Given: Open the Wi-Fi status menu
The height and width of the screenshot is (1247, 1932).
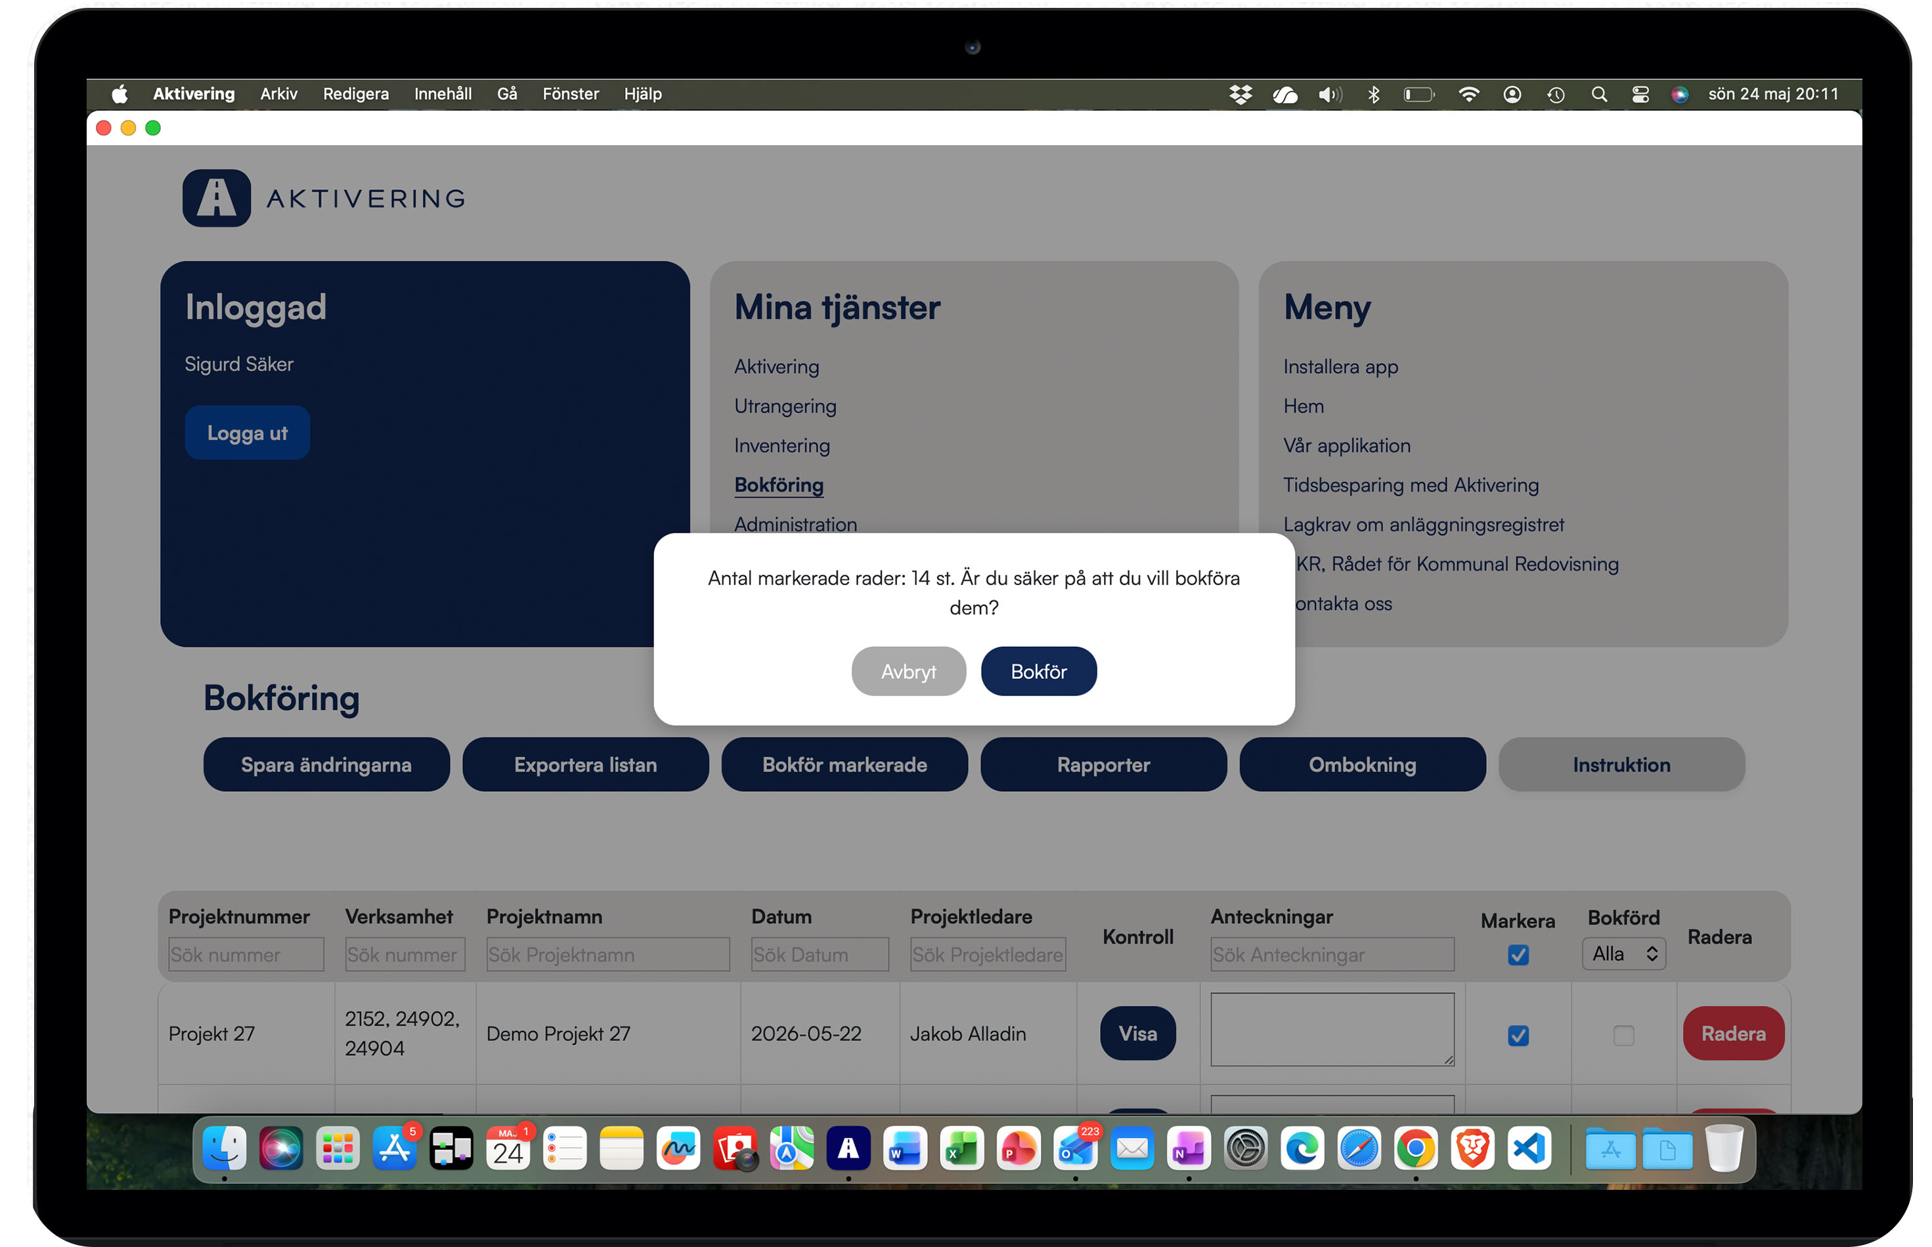Looking at the screenshot, I should pos(1468,95).
